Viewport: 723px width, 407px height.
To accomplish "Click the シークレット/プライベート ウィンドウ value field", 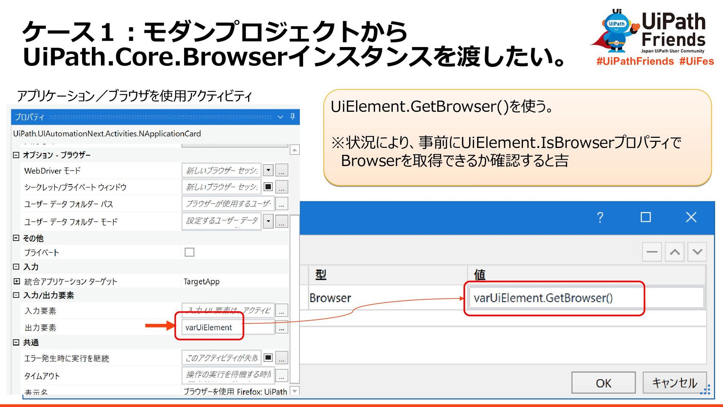I will pos(222,187).
